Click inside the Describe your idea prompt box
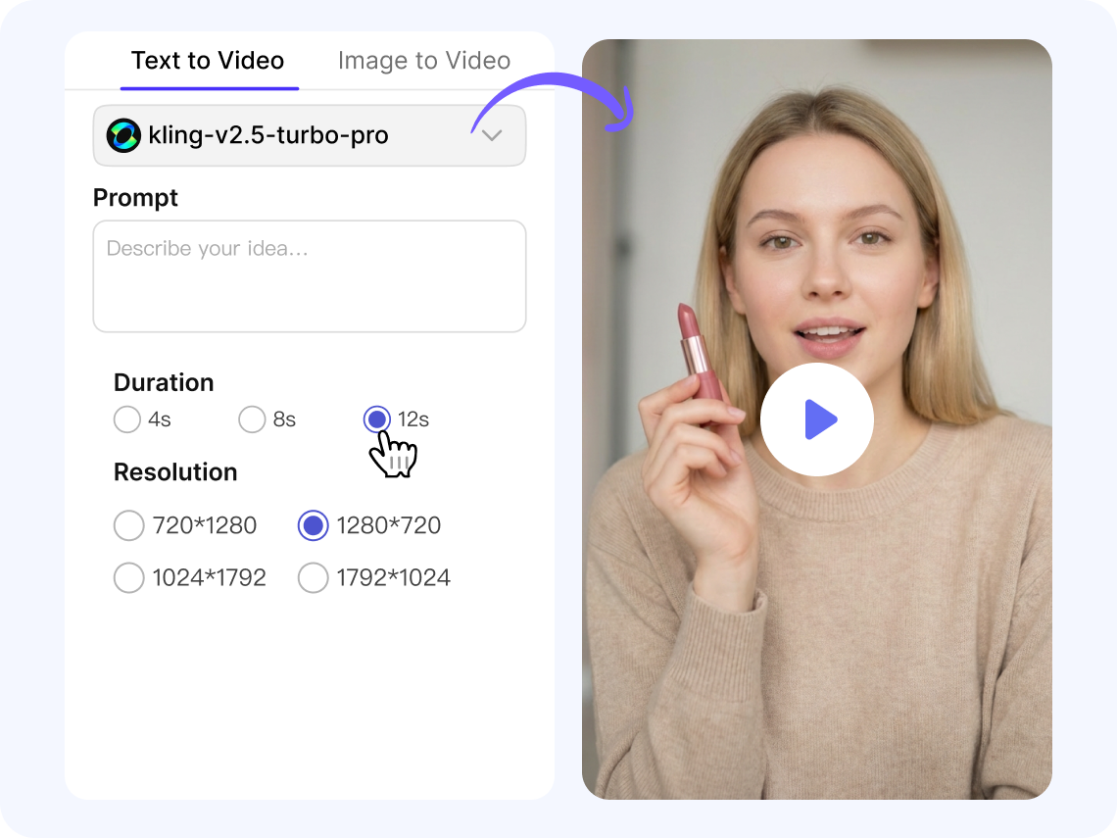This screenshot has height=838, width=1117. pyautogui.click(x=309, y=275)
